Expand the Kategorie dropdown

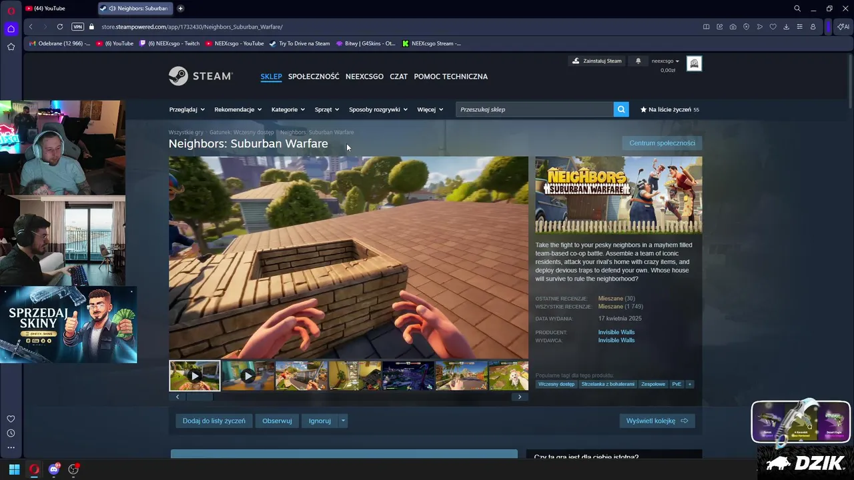pyautogui.click(x=288, y=109)
